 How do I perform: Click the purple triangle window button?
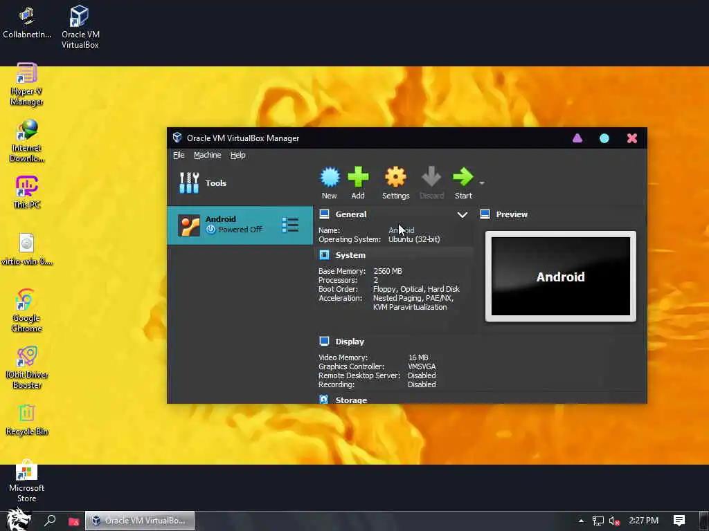coord(577,138)
